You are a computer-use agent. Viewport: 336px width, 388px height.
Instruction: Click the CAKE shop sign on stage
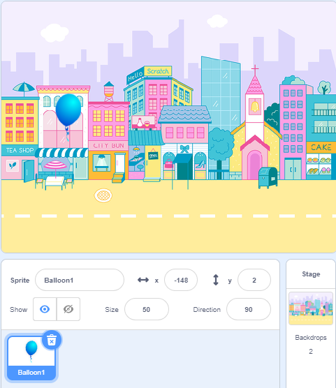click(x=321, y=147)
